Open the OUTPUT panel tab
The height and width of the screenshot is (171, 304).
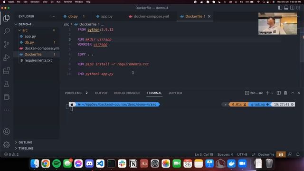[101, 93]
